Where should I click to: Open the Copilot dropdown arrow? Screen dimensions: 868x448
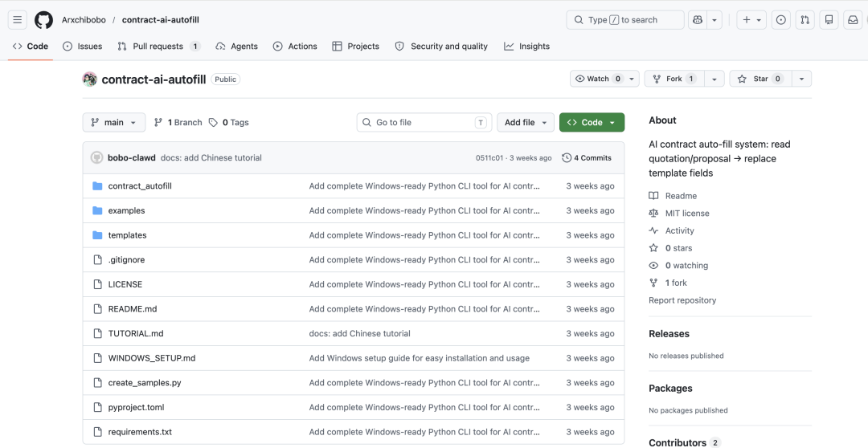(x=714, y=20)
